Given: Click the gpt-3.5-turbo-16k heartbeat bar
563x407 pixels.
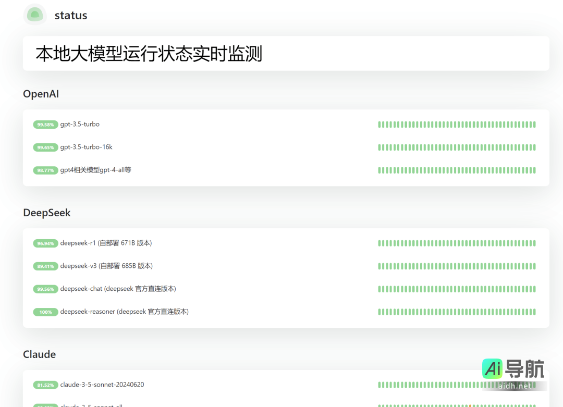Looking at the screenshot, I should [x=457, y=147].
